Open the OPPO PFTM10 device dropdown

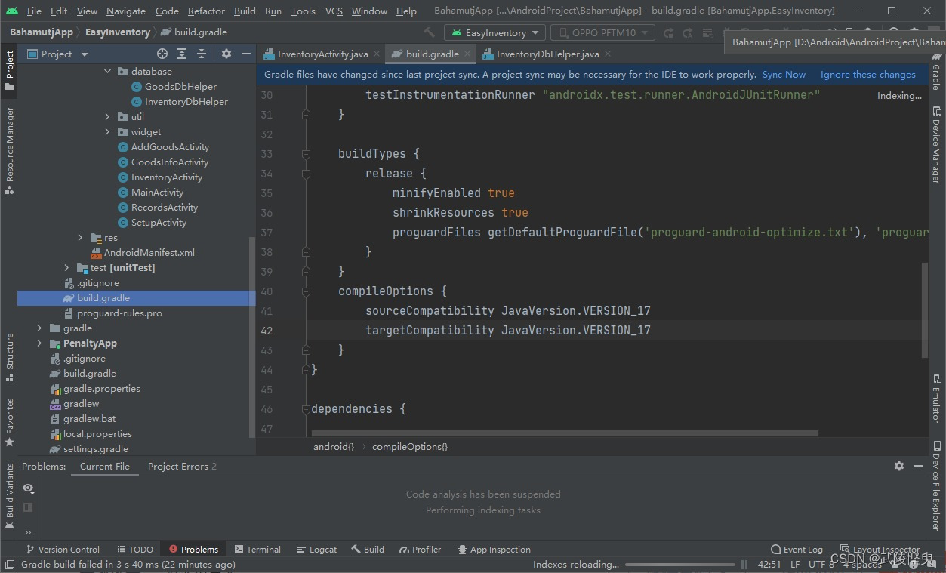click(x=602, y=32)
